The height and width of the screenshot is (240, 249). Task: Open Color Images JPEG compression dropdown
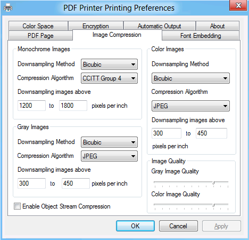tap(190, 106)
